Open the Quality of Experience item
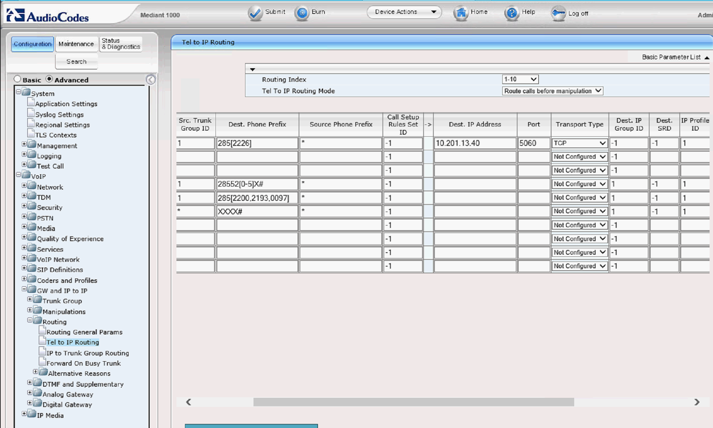Viewport: 713px width, 428px height. pos(70,239)
